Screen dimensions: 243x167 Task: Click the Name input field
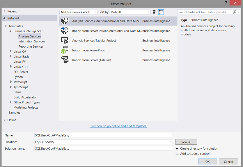click(103, 135)
